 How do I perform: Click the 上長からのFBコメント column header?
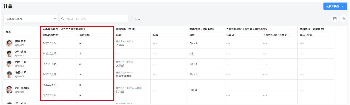click(276, 35)
